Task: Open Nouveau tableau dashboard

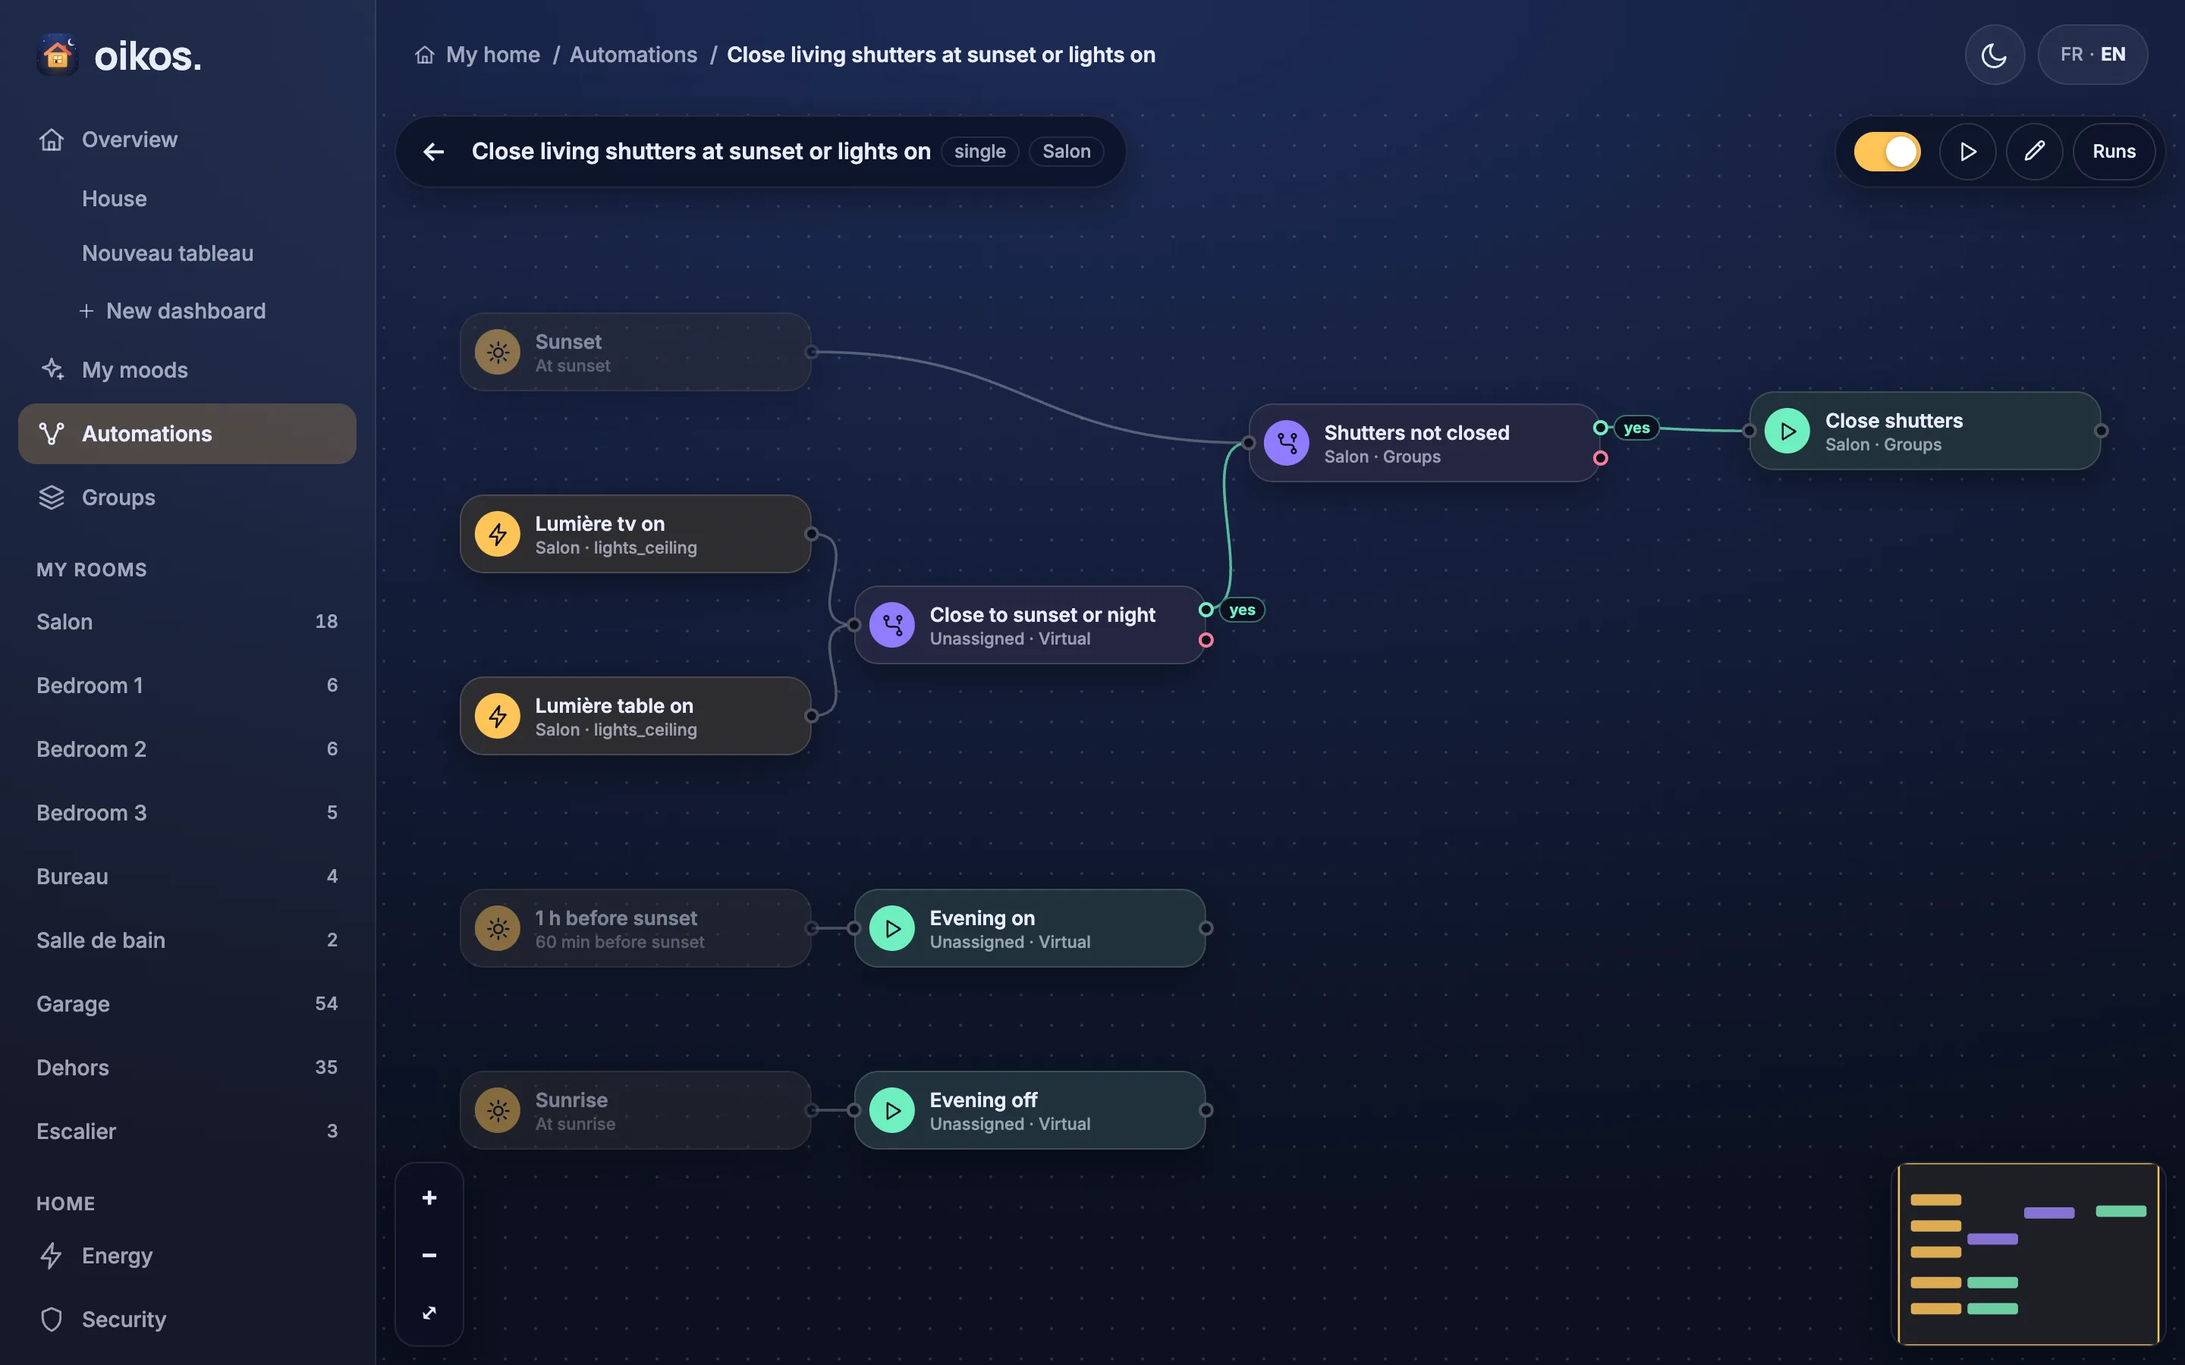Action: tap(167, 254)
